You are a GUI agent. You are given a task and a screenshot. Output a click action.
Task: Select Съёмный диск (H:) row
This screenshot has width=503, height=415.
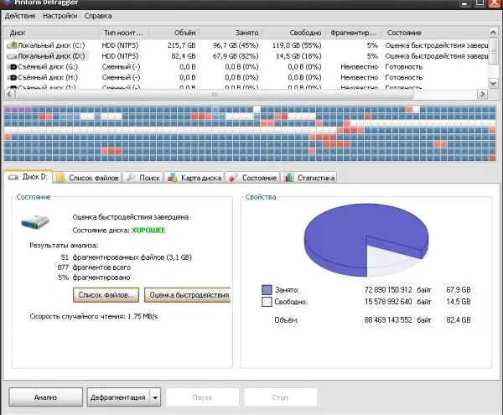[x=247, y=77]
